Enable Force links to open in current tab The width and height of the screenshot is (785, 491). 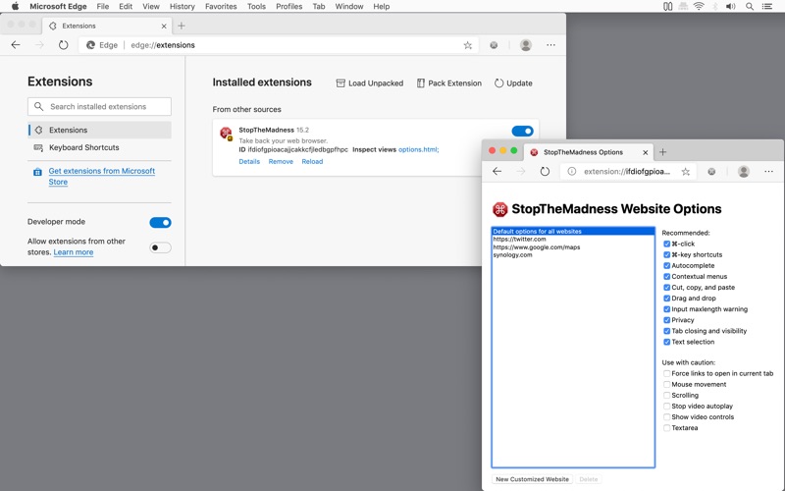pos(667,374)
